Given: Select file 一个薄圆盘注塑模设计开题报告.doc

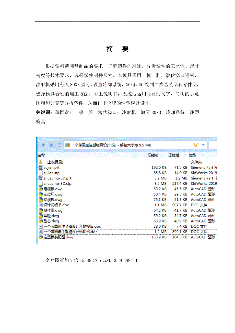Looking at the screenshot, I should pos(72,227).
